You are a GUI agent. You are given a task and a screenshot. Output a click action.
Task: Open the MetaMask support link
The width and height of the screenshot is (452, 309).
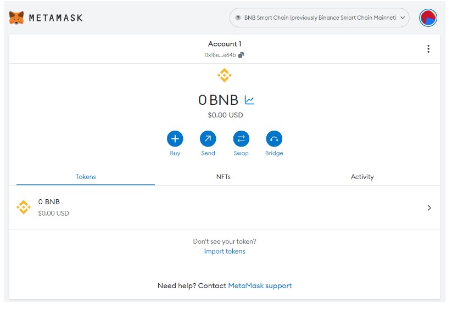coord(260,285)
